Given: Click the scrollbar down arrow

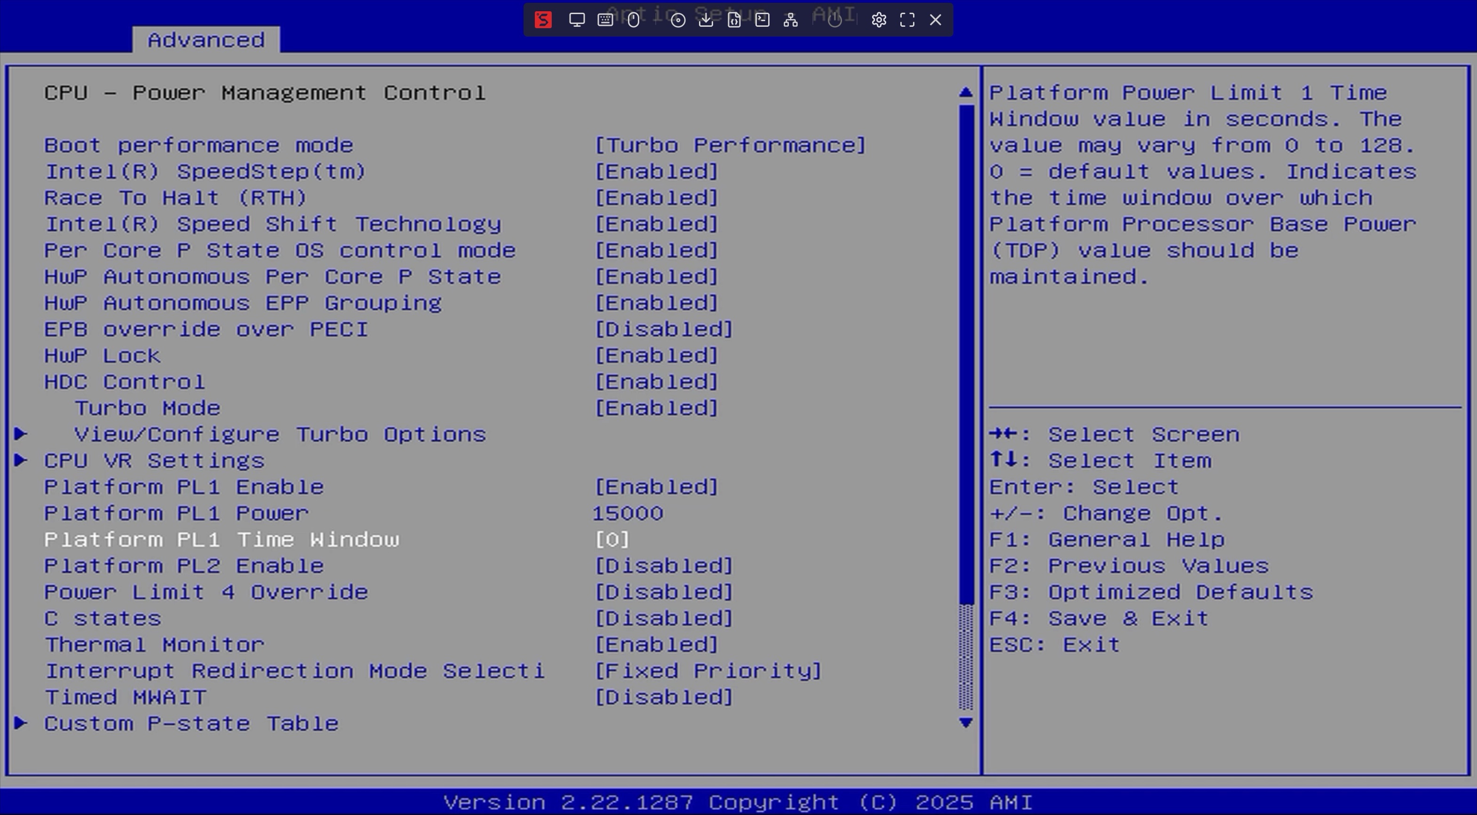Looking at the screenshot, I should [966, 723].
